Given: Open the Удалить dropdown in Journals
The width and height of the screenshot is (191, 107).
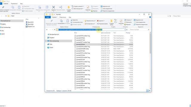Looking at the screenshot, I should [101, 21].
